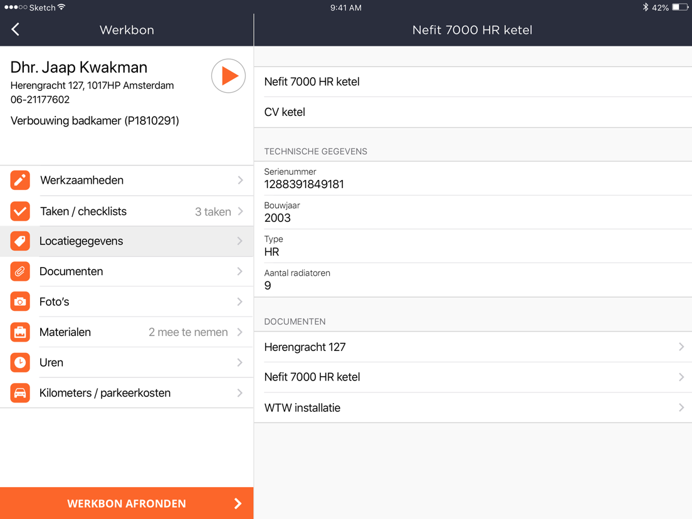Start the work order with the orange play button
This screenshot has height=519, width=692.
(x=228, y=76)
